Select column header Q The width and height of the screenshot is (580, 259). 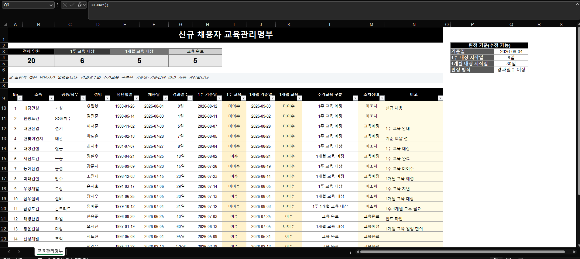(511, 24)
